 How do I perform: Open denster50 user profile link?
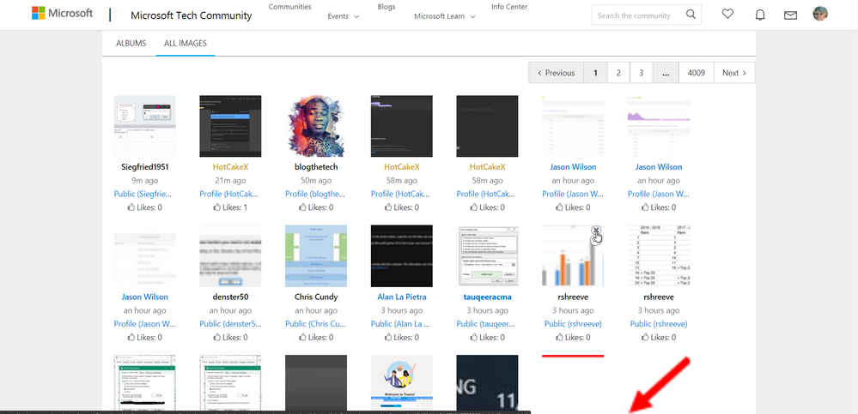[230, 297]
